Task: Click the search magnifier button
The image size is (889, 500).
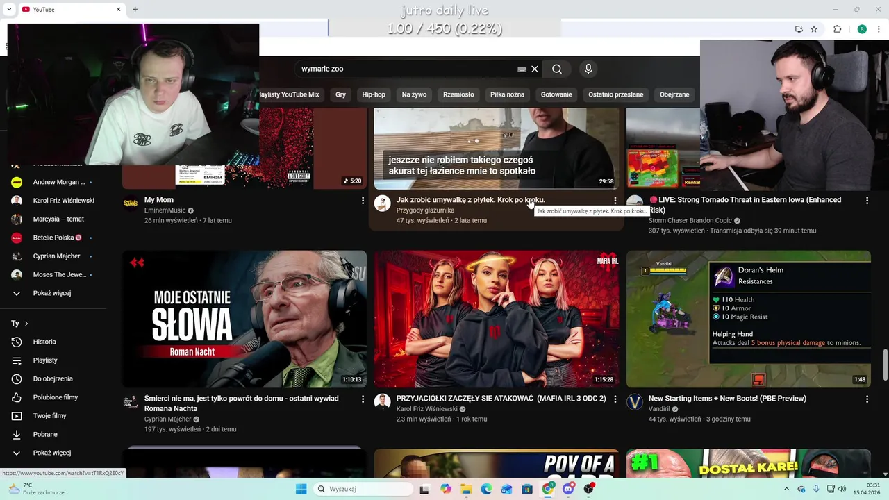Action: coord(557,69)
